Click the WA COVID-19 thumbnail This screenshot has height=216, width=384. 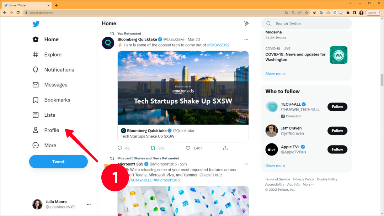point(338,55)
